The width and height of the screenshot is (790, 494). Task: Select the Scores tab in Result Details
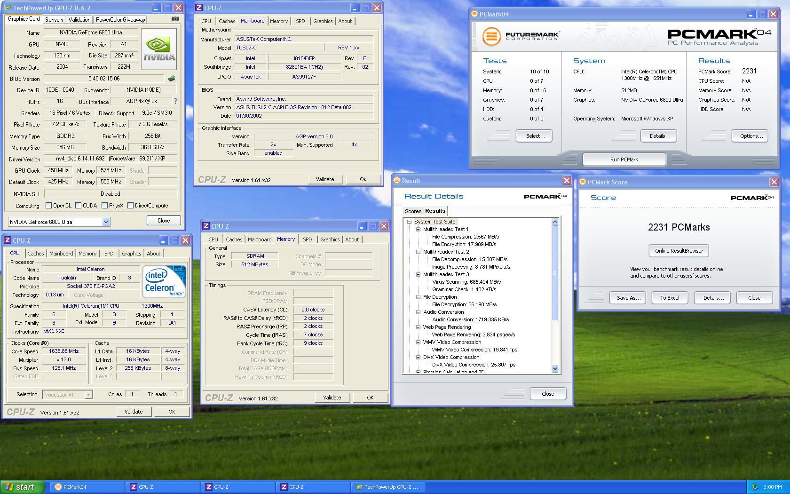coord(413,211)
